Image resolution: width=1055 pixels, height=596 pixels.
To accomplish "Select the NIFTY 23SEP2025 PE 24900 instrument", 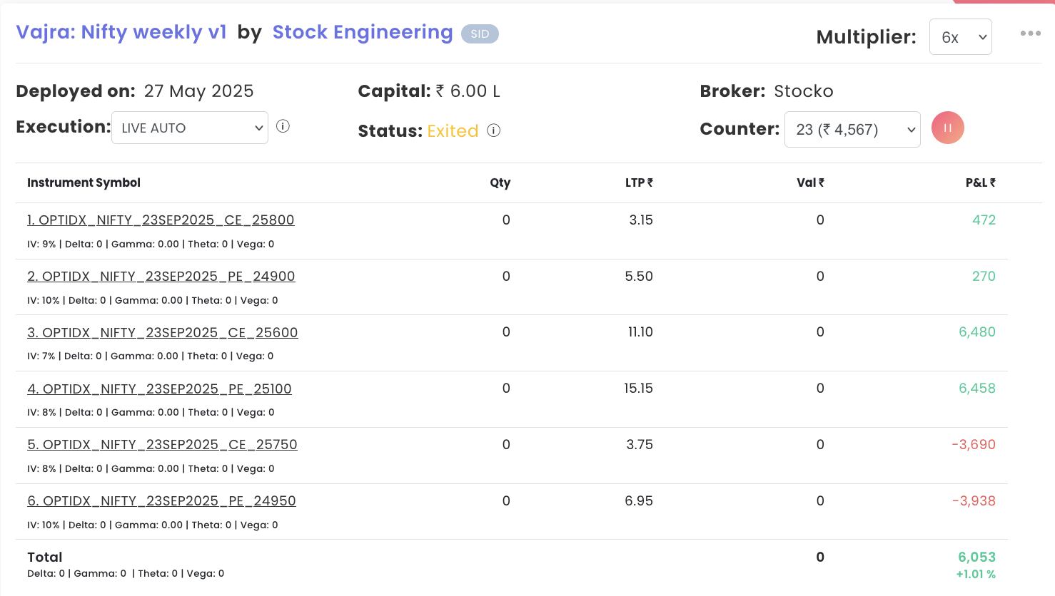I will coord(161,277).
